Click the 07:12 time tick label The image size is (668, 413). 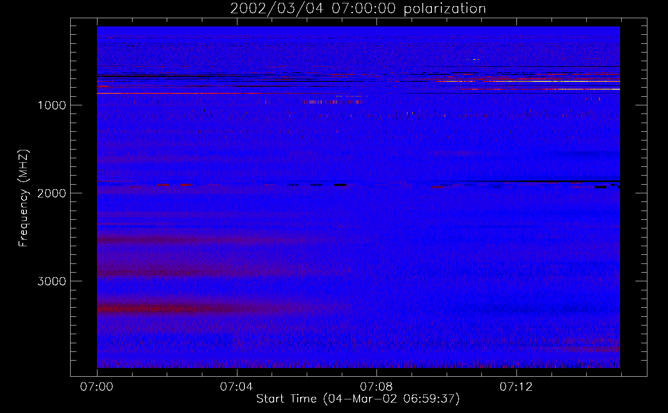pyautogui.click(x=516, y=387)
